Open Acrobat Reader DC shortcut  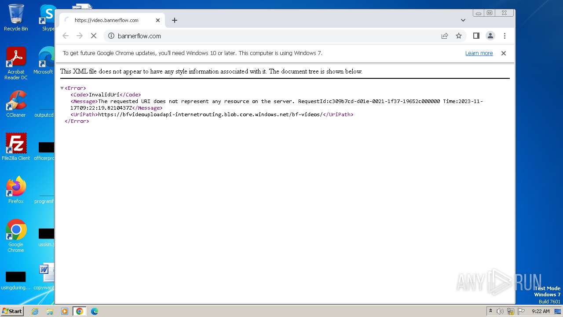(x=16, y=63)
